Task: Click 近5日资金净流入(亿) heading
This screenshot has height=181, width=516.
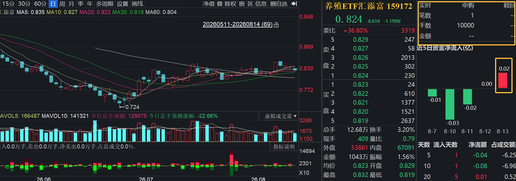Action: click(445, 48)
